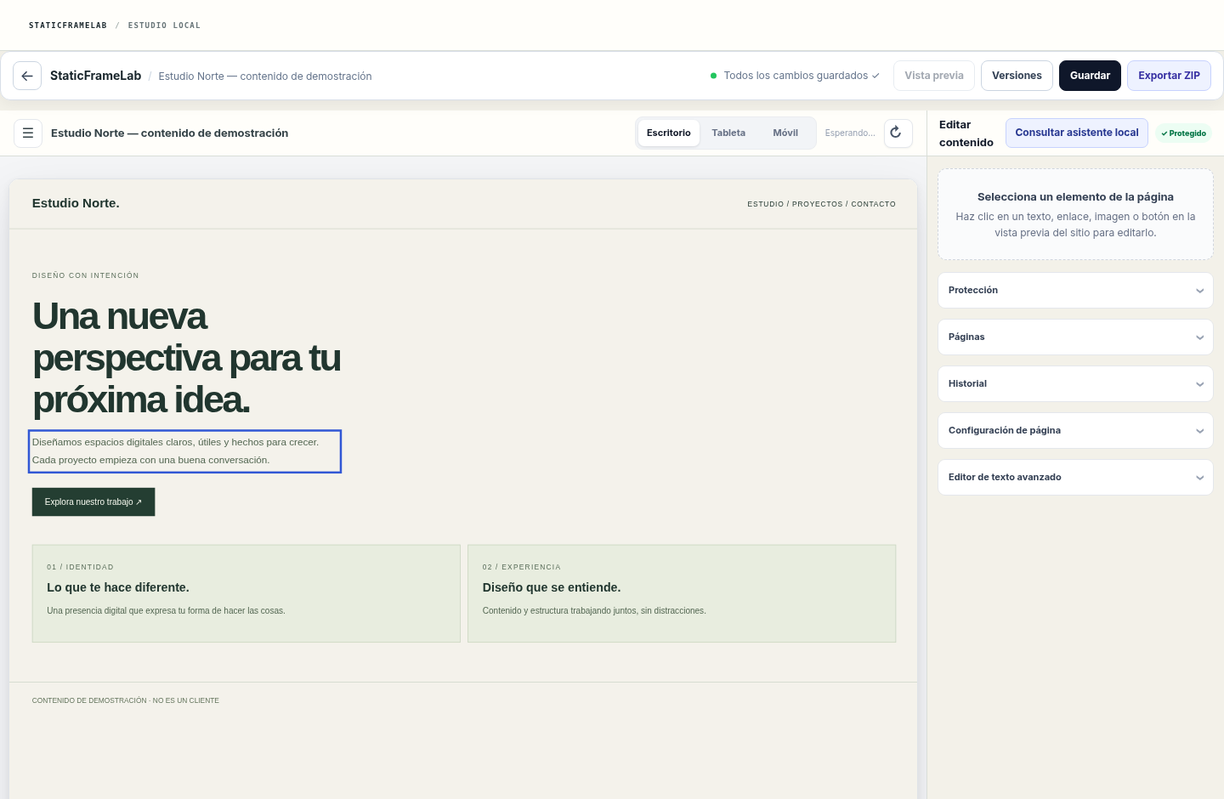The image size is (1224, 799).
Task: Select the heading 'Diseño que se entiende.'
Action: coord(552,587)
